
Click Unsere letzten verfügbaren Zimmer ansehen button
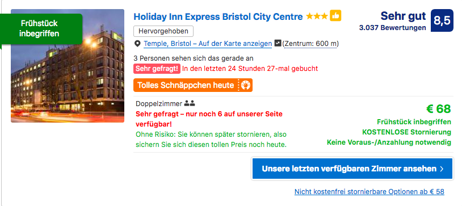[352, 169]
